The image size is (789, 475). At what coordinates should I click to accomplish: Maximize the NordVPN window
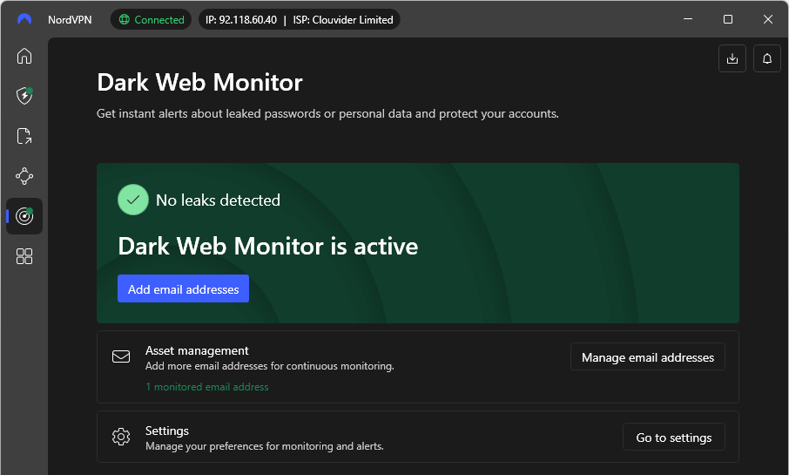[728, 19]
